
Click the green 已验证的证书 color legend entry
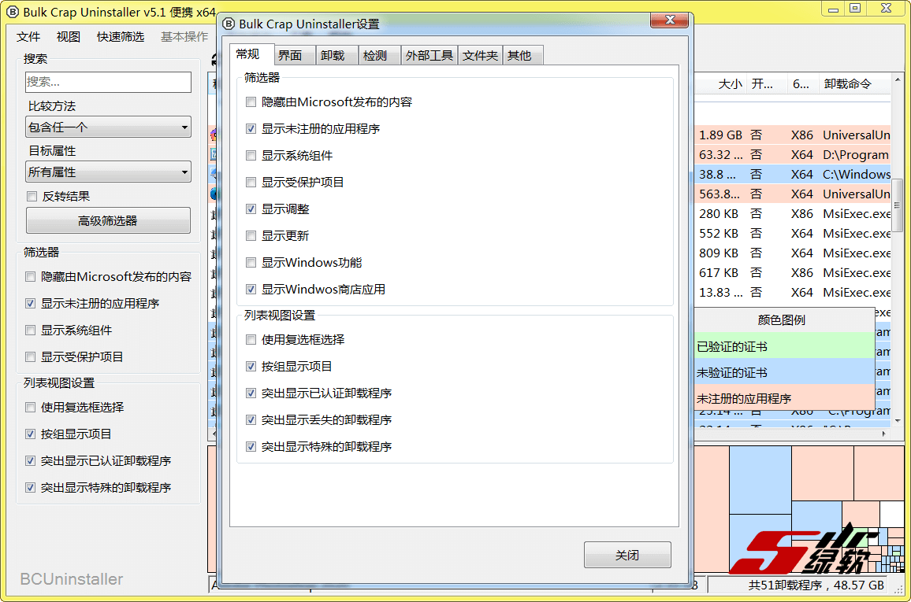[784, 346]
